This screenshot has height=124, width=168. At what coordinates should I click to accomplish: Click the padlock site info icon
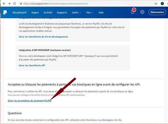pyautogui.click(x=21, y=4)
